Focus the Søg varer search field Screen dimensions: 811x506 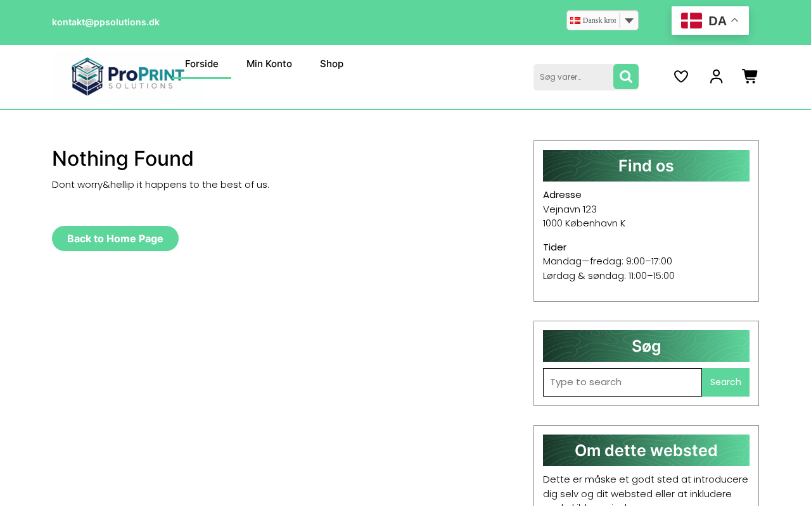click(573, 77)
